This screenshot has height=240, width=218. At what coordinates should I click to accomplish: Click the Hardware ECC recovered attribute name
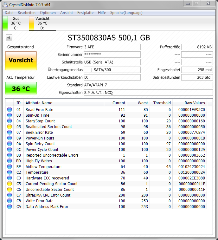(47, 178)
